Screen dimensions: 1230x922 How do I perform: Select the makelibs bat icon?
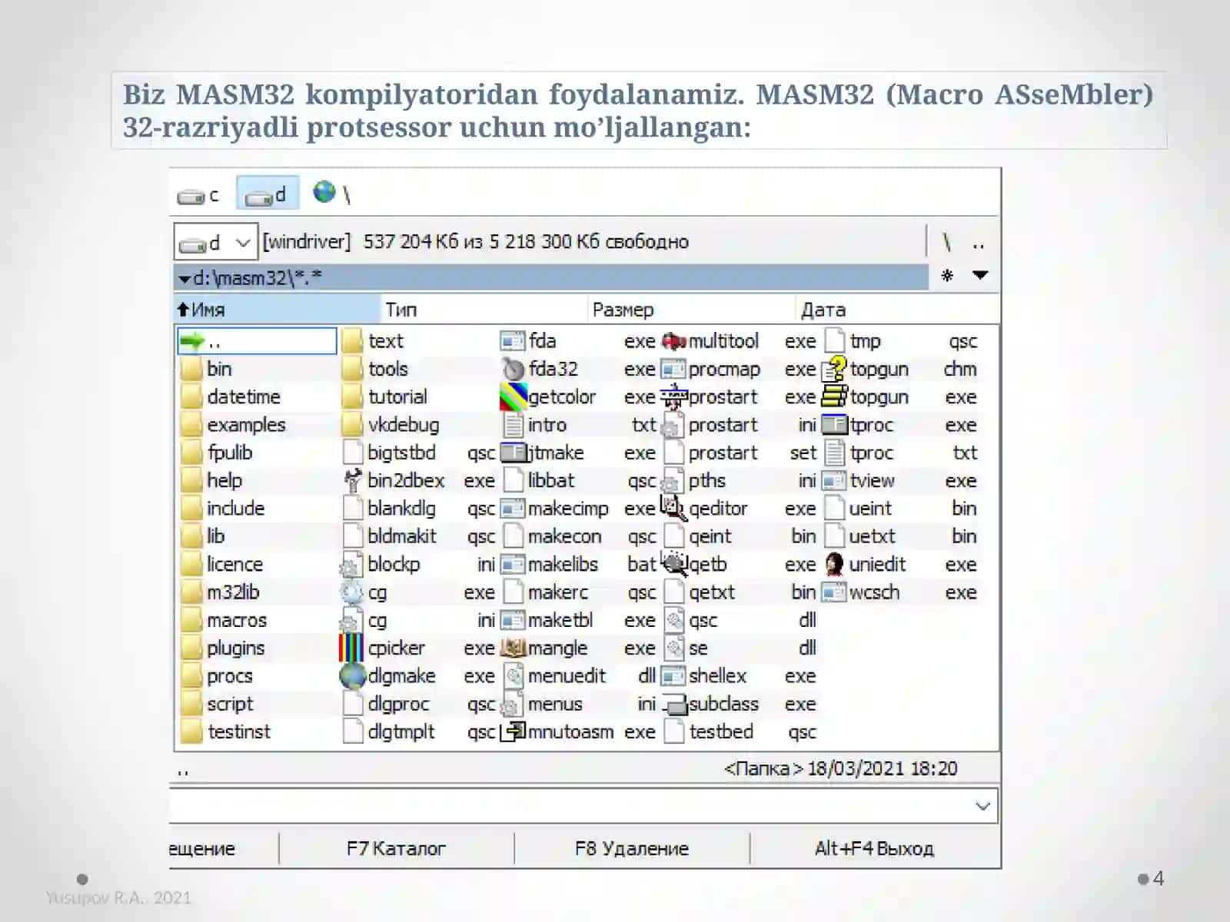[512, 565]
